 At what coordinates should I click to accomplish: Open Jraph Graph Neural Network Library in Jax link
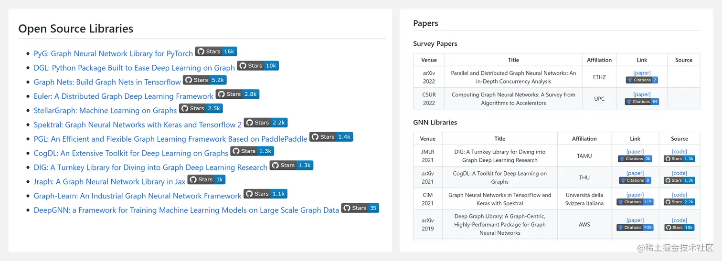109,182
